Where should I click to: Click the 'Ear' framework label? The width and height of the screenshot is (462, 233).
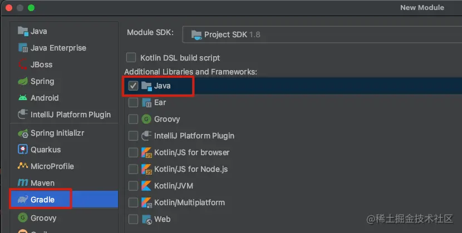pyautogui.click(x=160, y=102)
